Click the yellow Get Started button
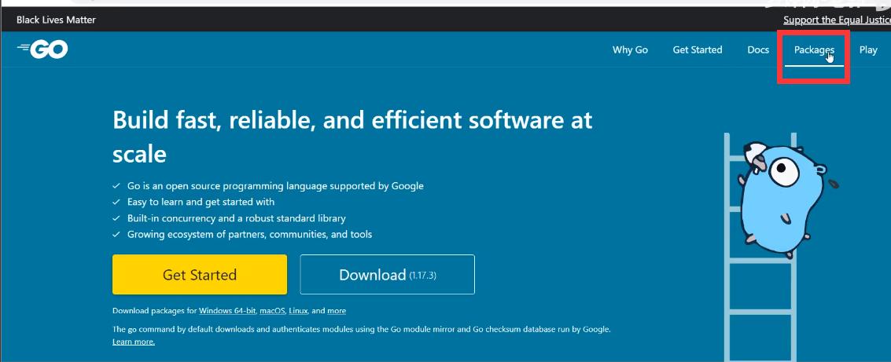The image size is (891, 362). point(200,275)
